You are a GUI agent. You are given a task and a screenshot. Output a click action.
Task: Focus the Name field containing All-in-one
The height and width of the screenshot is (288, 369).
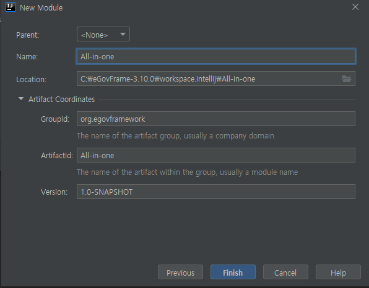[x=216, y=56]
